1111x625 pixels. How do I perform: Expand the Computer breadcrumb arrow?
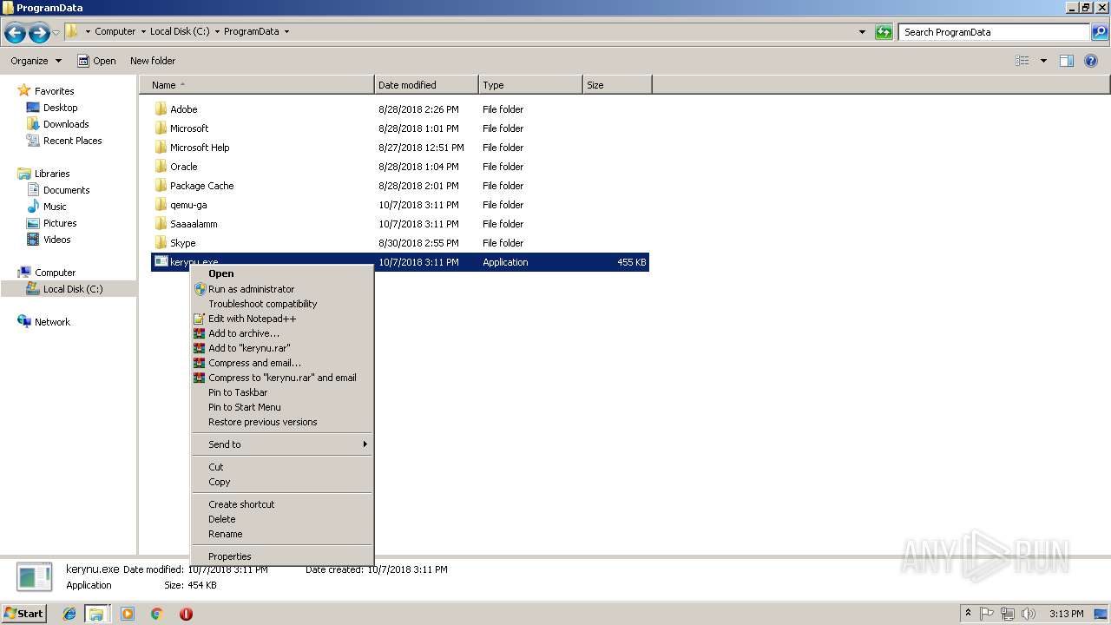coord(142,32)
